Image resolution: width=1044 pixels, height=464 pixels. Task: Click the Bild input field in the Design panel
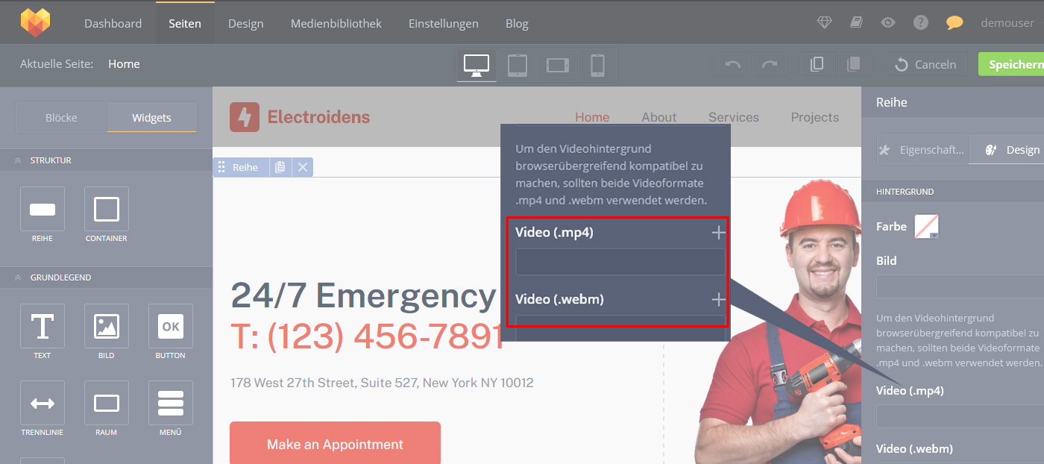click(960, 287)
